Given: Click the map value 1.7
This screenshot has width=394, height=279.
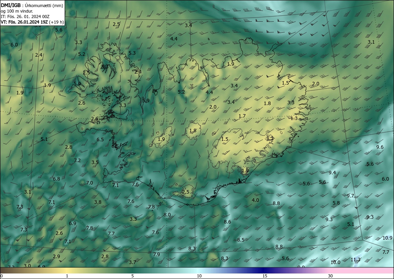Looking at the screenshot, I should point(242,116).
